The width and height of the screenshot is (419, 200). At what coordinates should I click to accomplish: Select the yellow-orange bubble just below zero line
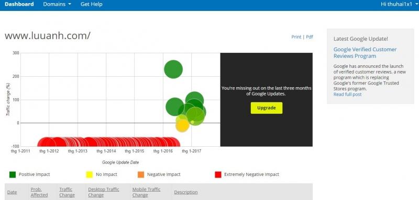[182, 126]
